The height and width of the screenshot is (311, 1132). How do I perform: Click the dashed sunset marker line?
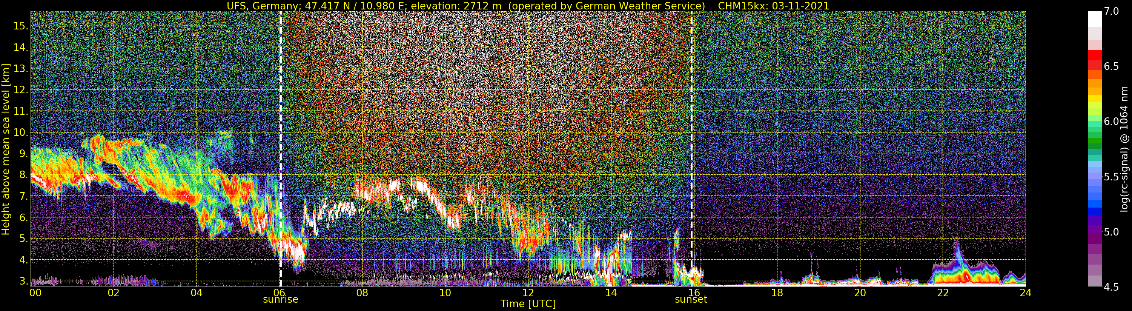pyautogui.click(x=692, y=149)
